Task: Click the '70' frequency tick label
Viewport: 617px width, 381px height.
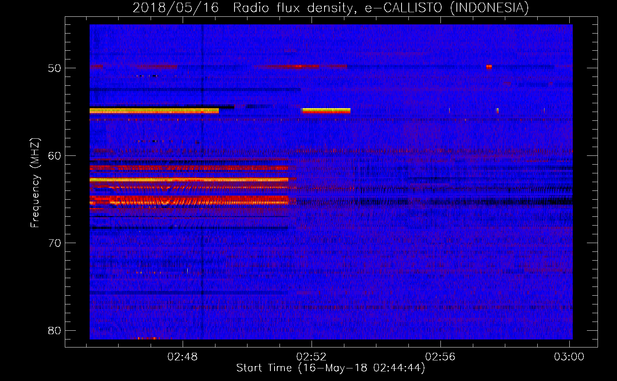Action: (x=55, y=243)
